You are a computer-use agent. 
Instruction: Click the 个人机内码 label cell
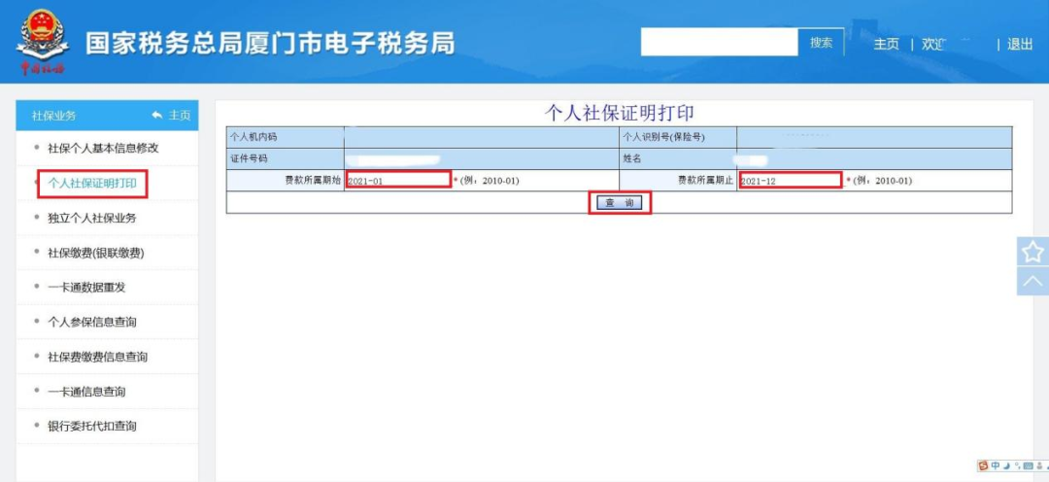tap(286, 137)
